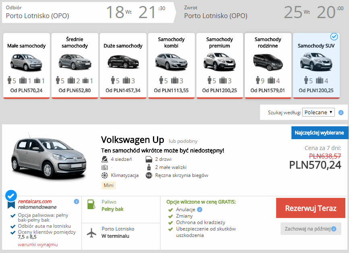Screen dimensions: 349x253
Task: Open the warunki wynajmu link
Action: (x=38, y=245)
